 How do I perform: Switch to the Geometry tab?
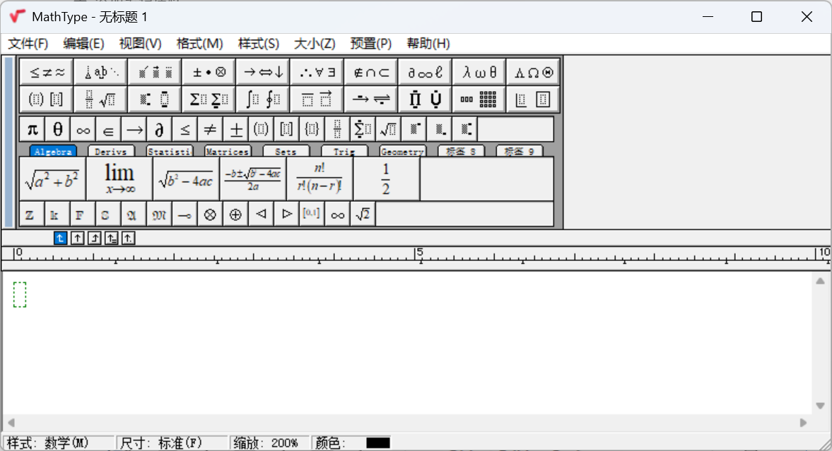click(x=402, y=152)
